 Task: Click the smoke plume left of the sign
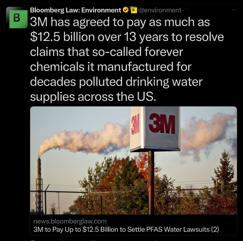[x=84, y=139]
